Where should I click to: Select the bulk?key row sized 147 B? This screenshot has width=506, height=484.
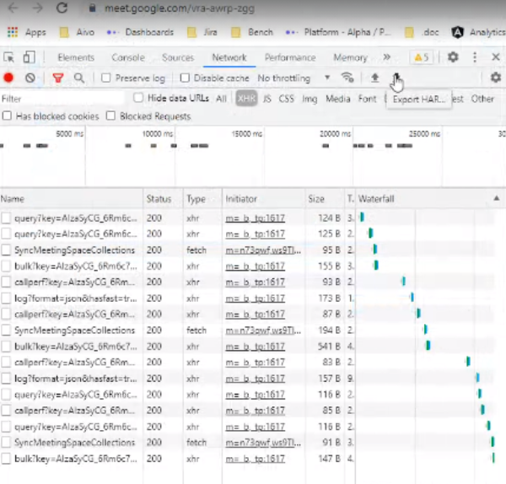tap(247, 459)
